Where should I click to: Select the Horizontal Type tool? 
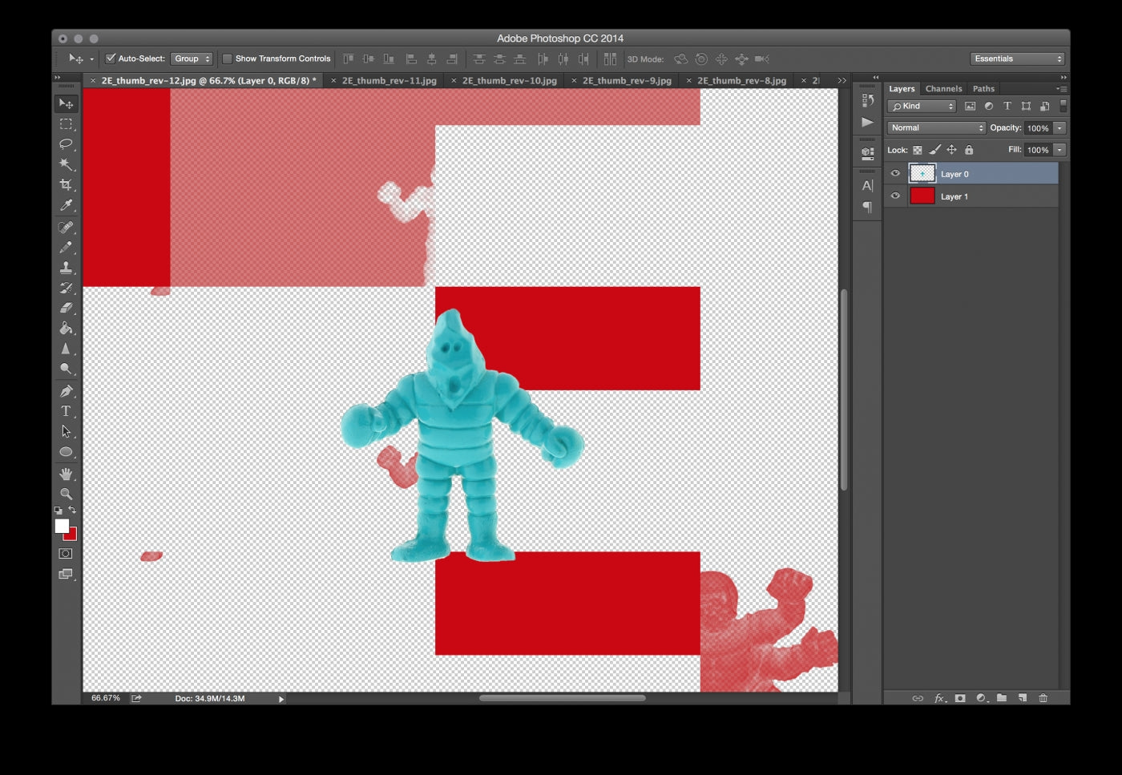(66, 411)
